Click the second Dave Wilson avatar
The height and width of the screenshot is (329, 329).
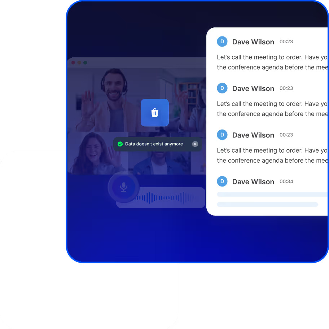tap(222, 88)
